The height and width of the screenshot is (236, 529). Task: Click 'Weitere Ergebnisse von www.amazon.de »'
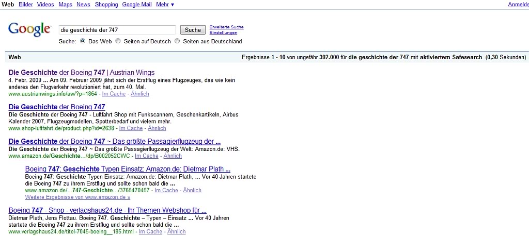pos(77,197)
